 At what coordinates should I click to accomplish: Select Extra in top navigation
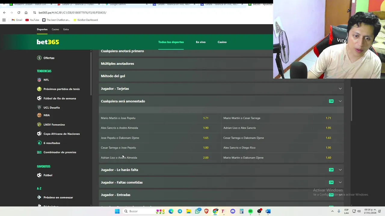[x=66, y=29]
